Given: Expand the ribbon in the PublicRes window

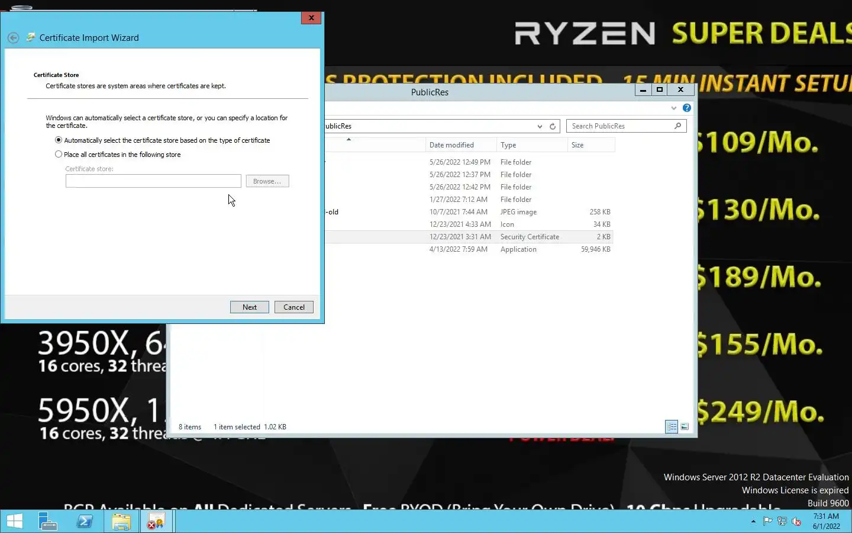Looking at the screenshot, I should 673,108.
